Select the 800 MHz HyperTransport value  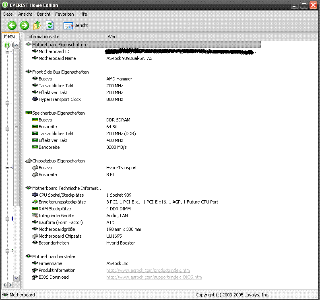click(x=115, y=99)
